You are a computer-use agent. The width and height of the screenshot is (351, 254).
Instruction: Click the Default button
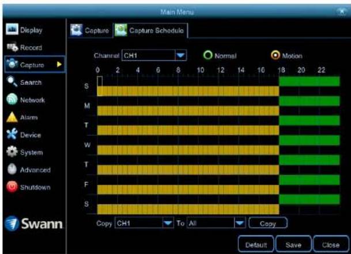tap(256, 245)
